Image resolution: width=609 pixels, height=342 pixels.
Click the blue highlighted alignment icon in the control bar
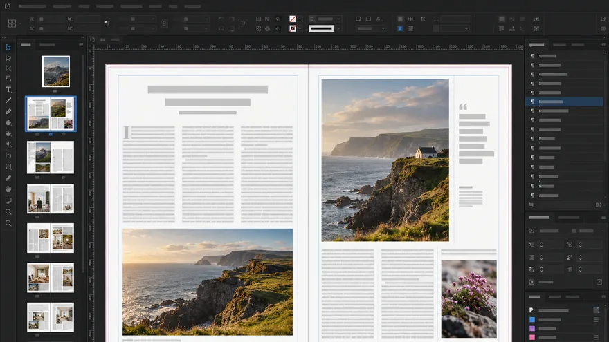pos(400,28)
